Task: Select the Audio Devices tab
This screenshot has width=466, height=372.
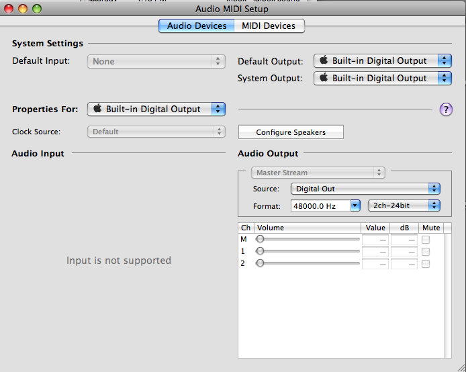Action: (197, 26)
